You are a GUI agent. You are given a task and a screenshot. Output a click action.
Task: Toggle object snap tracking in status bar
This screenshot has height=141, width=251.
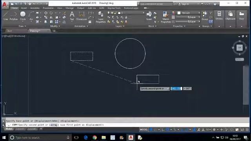coord(182,130)
